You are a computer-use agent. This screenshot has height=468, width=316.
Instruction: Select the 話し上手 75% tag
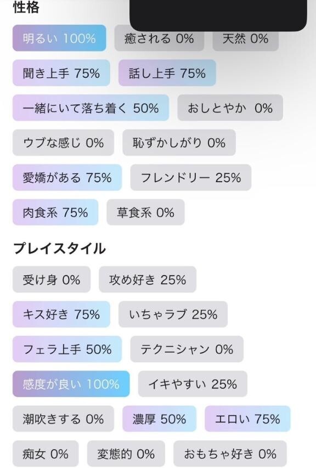pyautogui.click(x=167, y=73)
